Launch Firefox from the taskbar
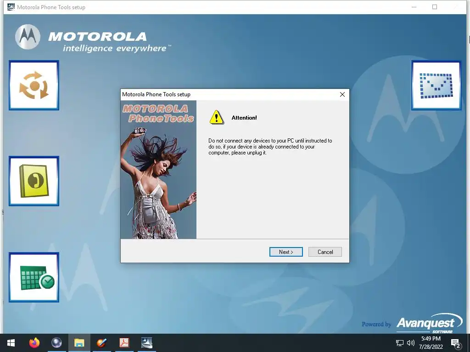This screenshot has width=470, height=352. pos(34,343)
